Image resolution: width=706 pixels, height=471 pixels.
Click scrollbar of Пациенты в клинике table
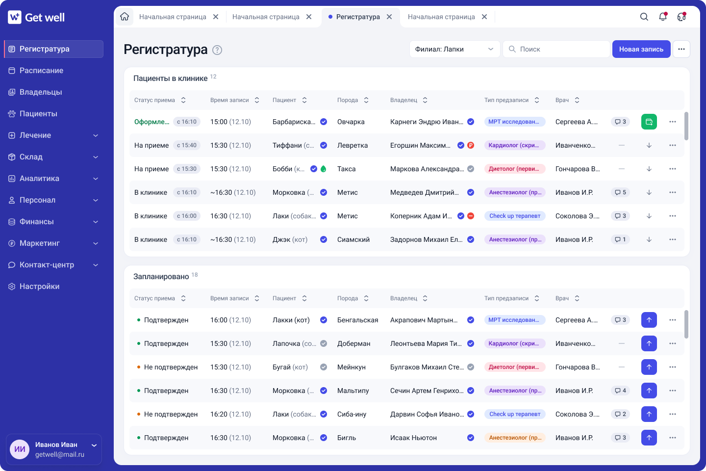coord(686,126)
